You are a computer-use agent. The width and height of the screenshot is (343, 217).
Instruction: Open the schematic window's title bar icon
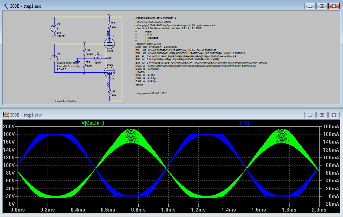(x=5, y=6)
